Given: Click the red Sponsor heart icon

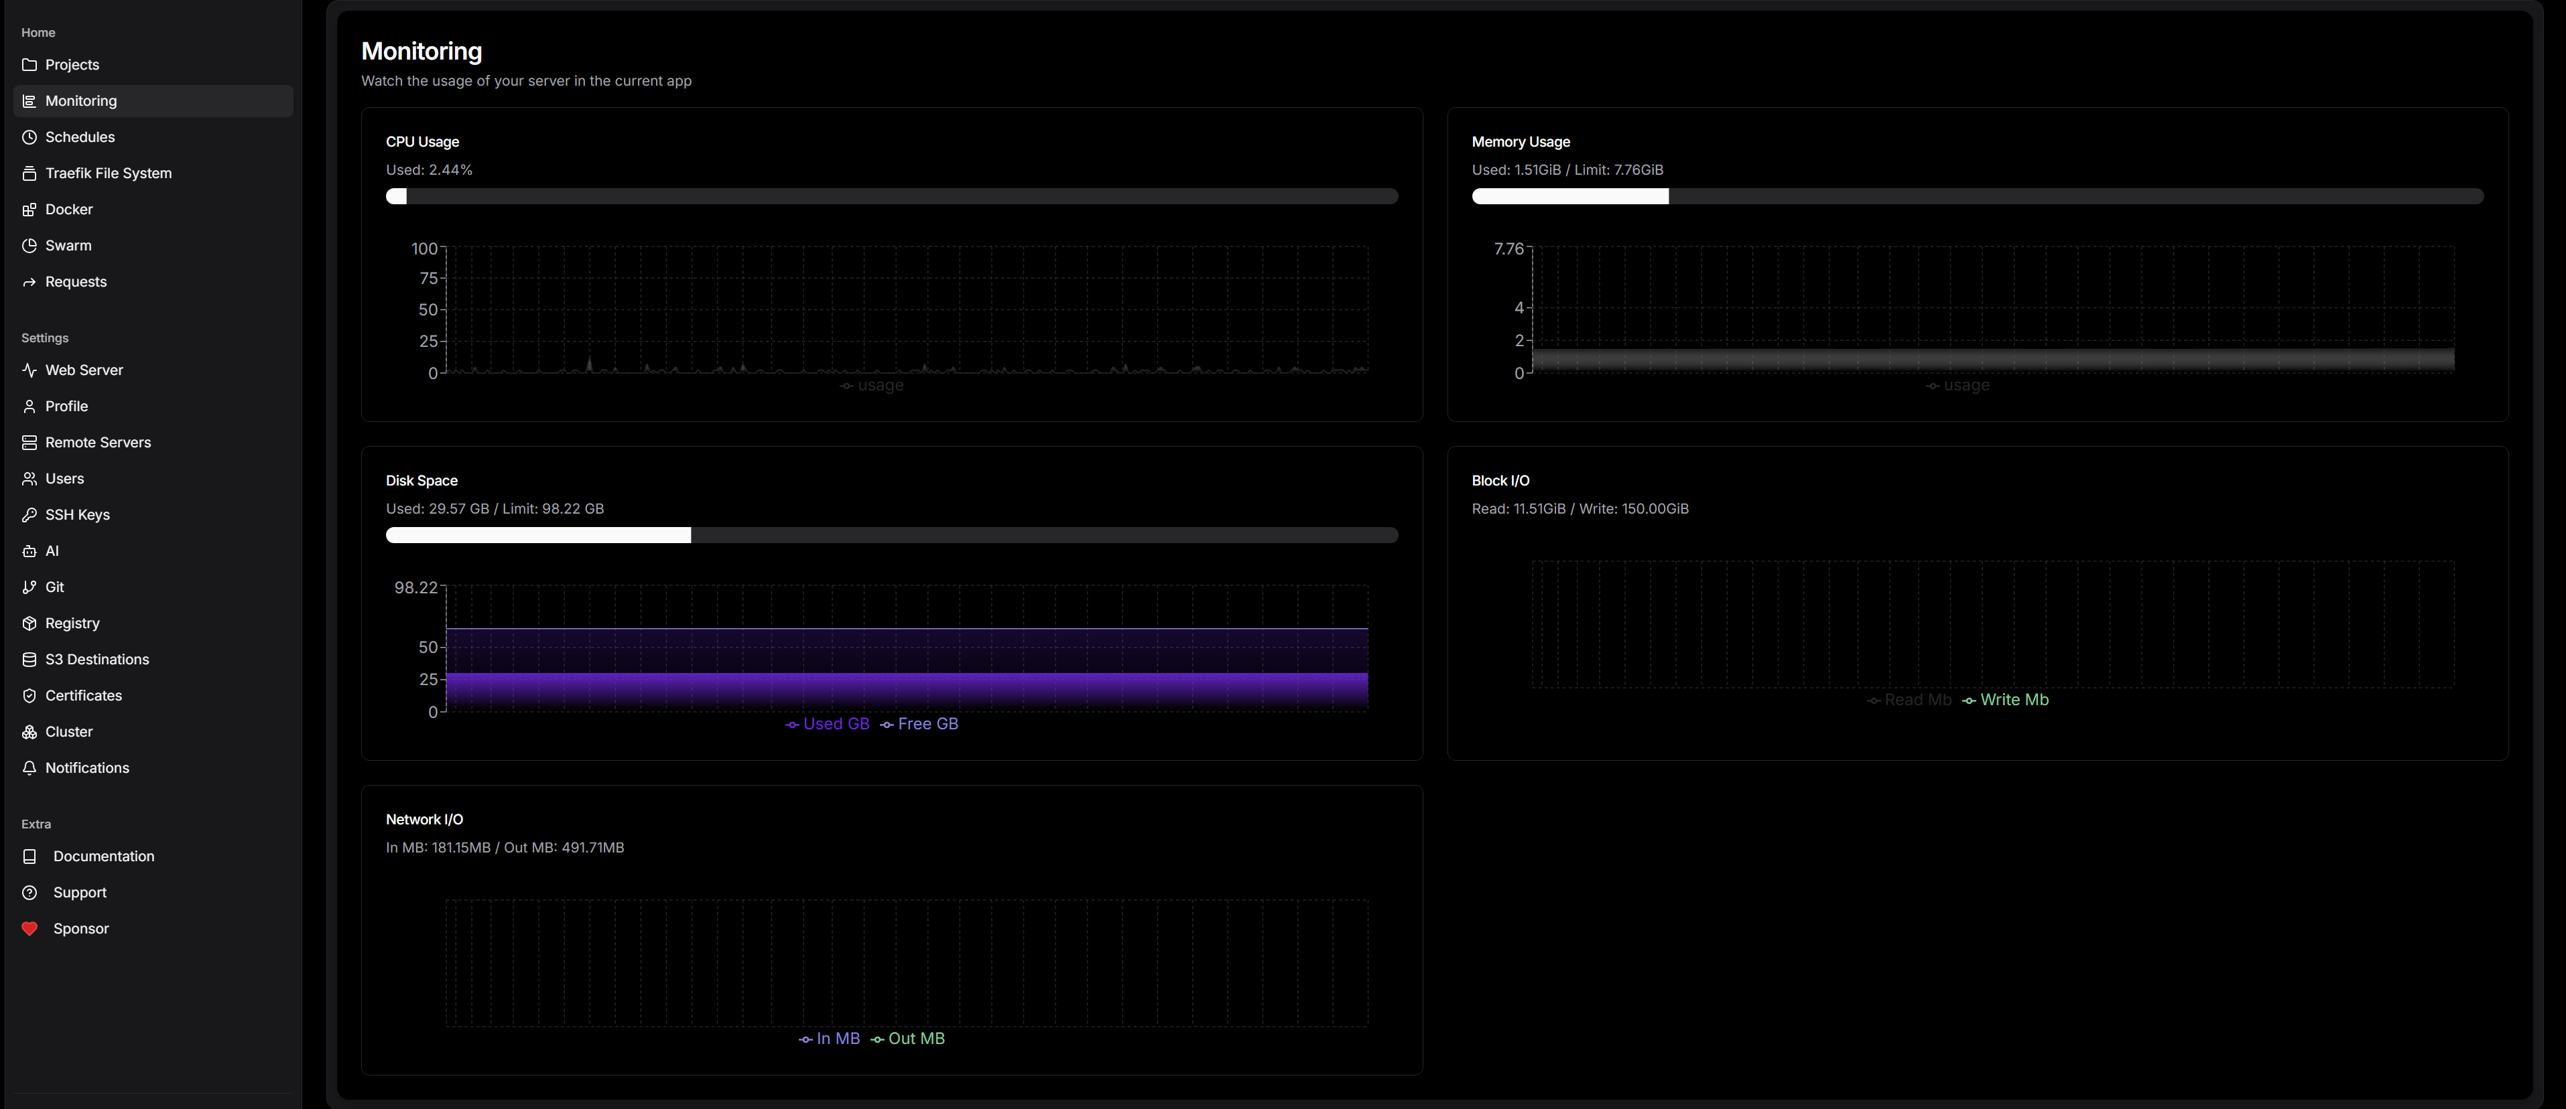Looking at the screenshot, I should [x=30, y=929].
